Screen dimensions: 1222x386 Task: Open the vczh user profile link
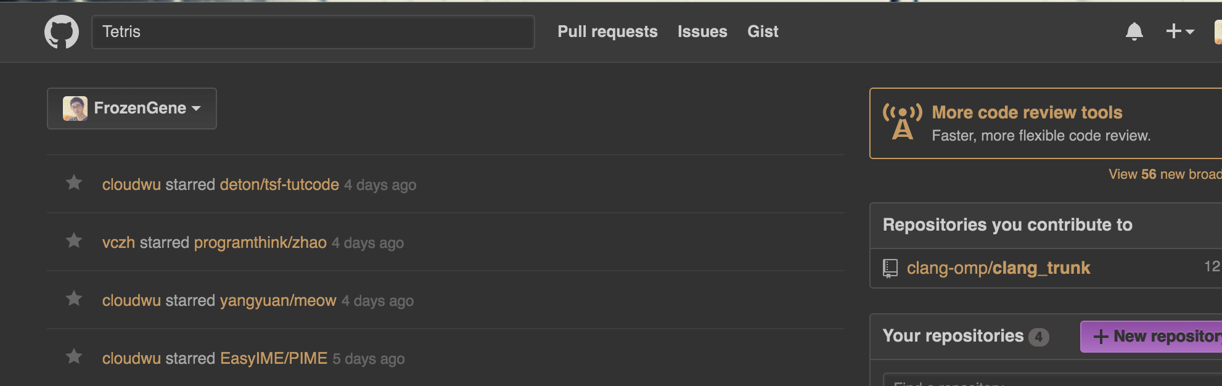coord(118,242)
